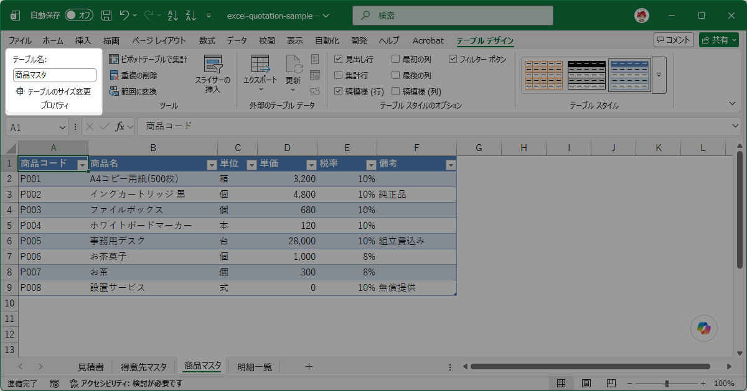This screenshot has width=747, height=391.
Task: Click the unlink table icon
Action: click(315, 91)
